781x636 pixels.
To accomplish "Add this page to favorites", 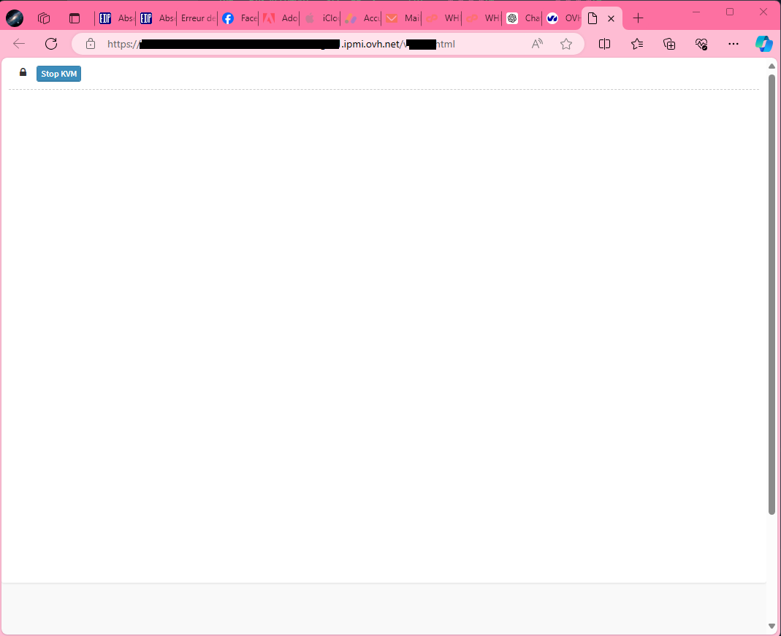I will click(x=565, y=44).
